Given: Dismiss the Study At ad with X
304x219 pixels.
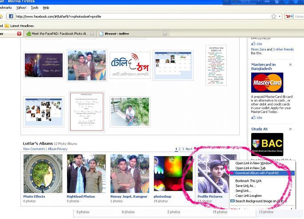Looking at the screenshot, I should (x=290, y=129).
